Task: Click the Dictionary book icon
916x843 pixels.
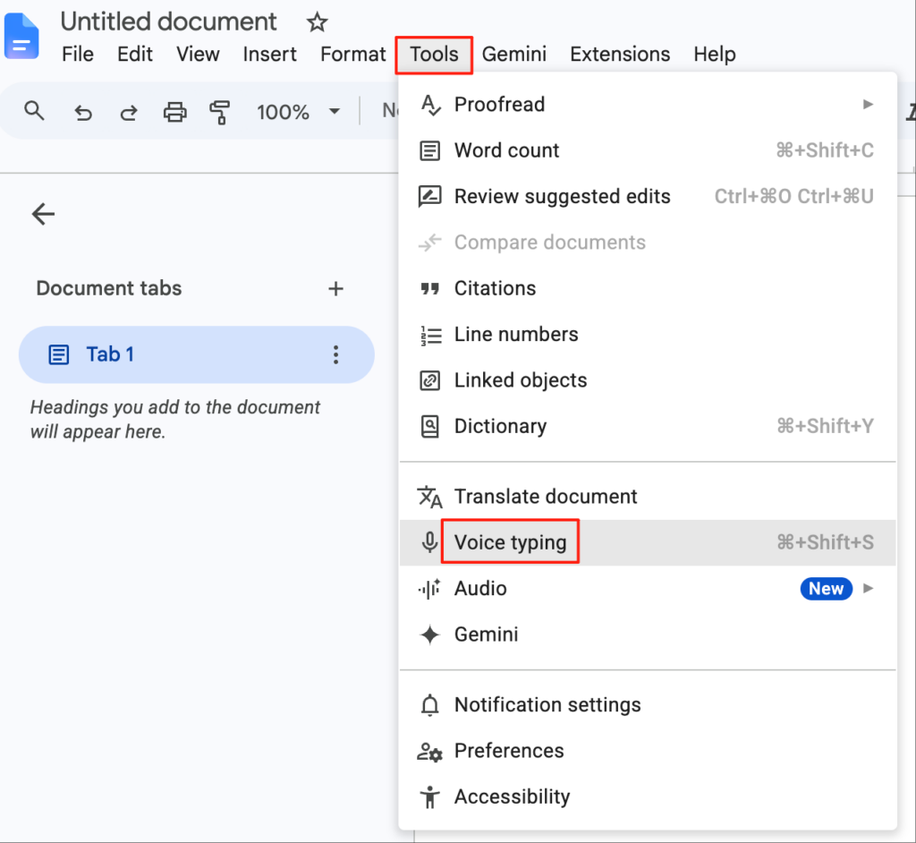Action: tap(430, 426)
